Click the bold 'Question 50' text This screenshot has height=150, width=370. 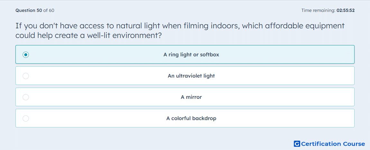(29, 10)
